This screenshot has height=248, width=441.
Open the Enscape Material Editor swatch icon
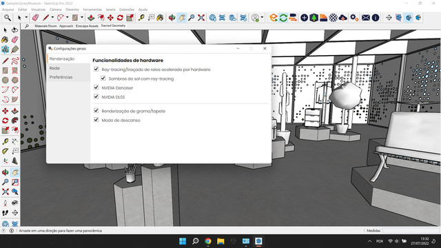tap(323, 18)
